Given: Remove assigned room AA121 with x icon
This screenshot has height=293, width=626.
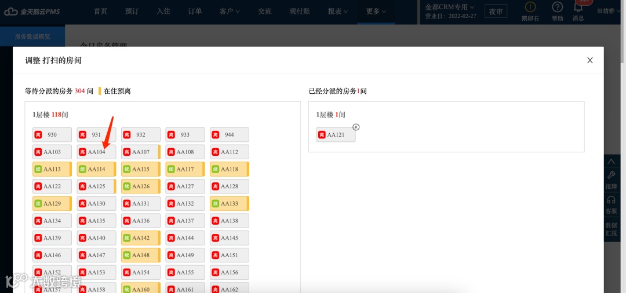Looking at the screenshot, I should [x=356, y=127].
